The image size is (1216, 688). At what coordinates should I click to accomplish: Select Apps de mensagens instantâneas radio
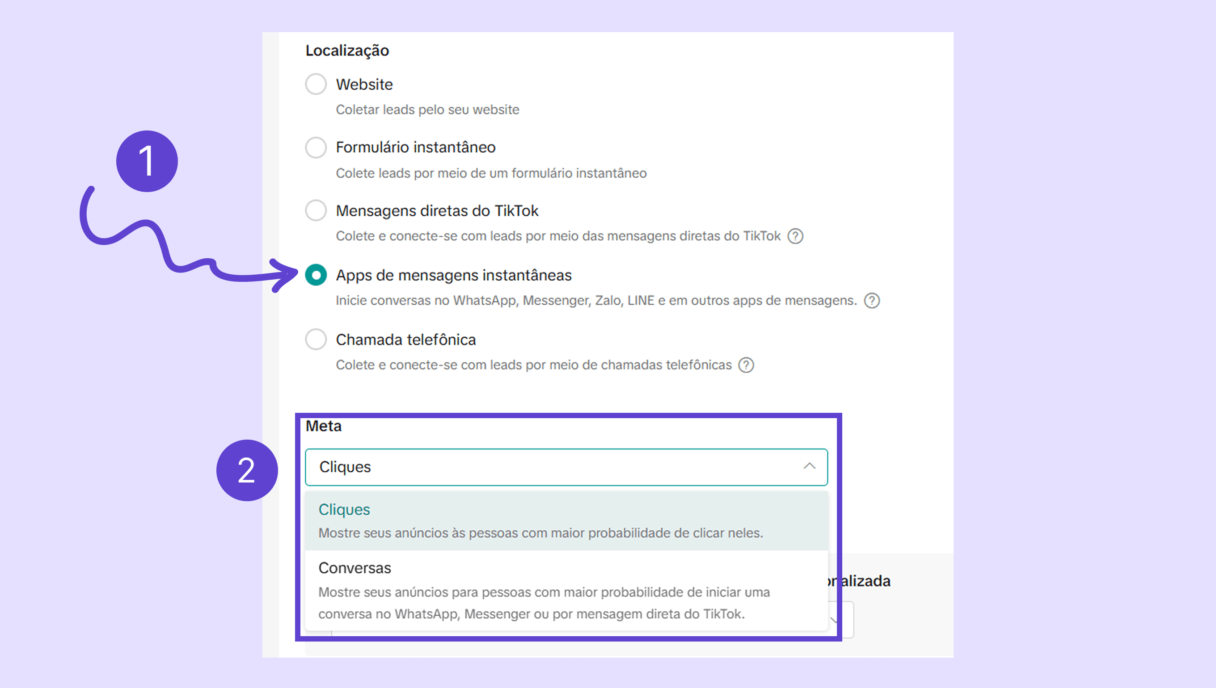click(x=316, y=275)
